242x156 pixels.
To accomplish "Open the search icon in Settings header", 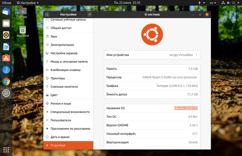I will click(x=47, y=14).
